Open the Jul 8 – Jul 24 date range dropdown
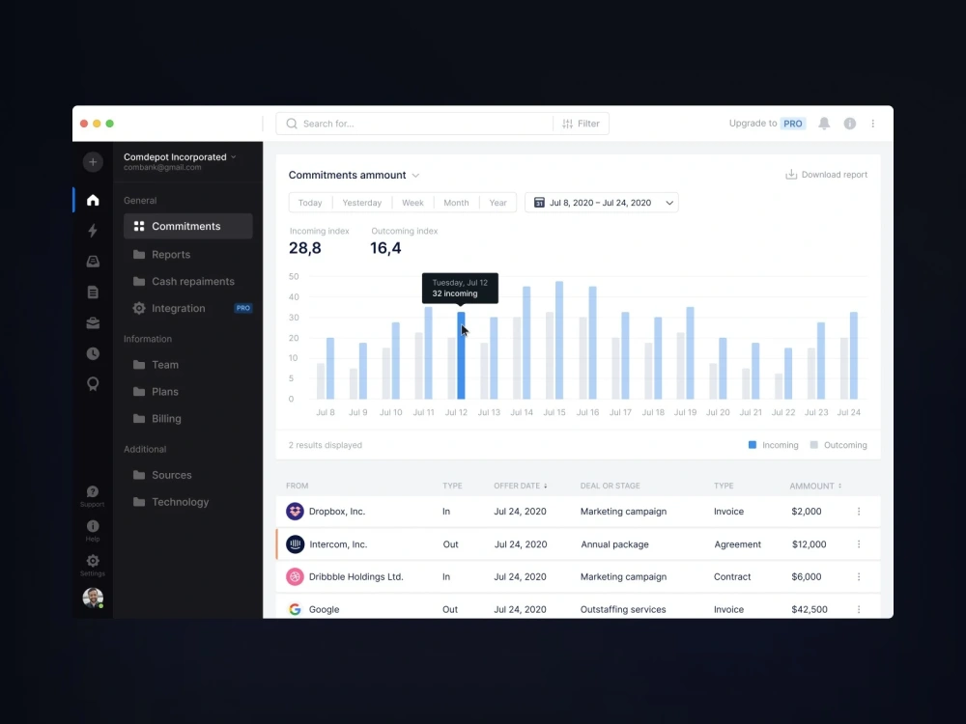This screenshot has height=724, width=966. pos(601,203)
